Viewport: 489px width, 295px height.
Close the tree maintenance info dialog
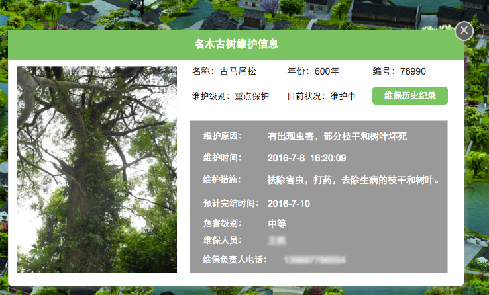tap(464, 30)
